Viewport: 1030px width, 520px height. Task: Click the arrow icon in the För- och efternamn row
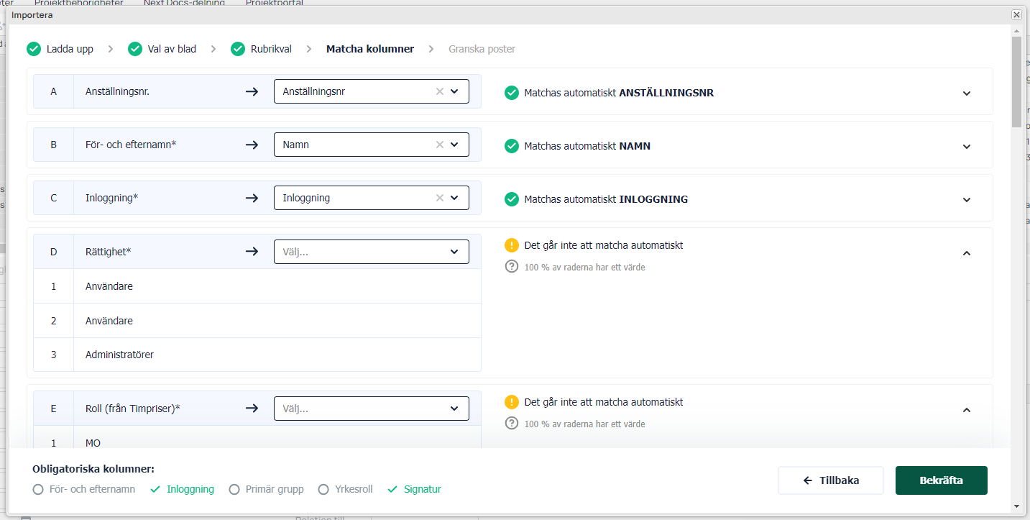252,145
